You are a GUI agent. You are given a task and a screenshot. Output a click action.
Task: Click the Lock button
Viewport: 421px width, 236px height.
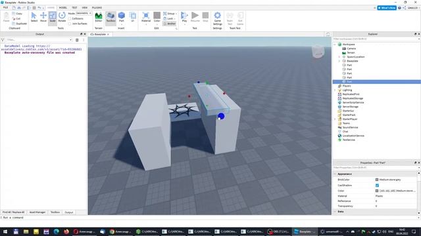pyautogui.click(x=169, y=18)
